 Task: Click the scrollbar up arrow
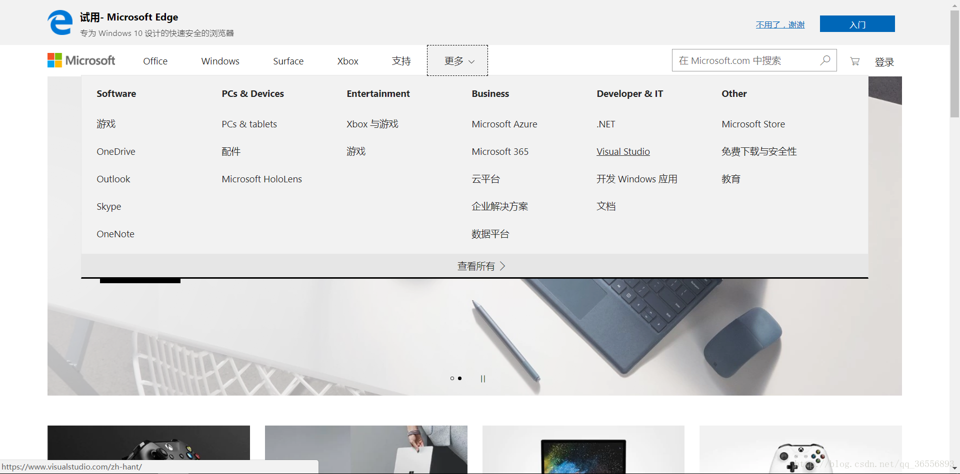[x=954, y=5]
